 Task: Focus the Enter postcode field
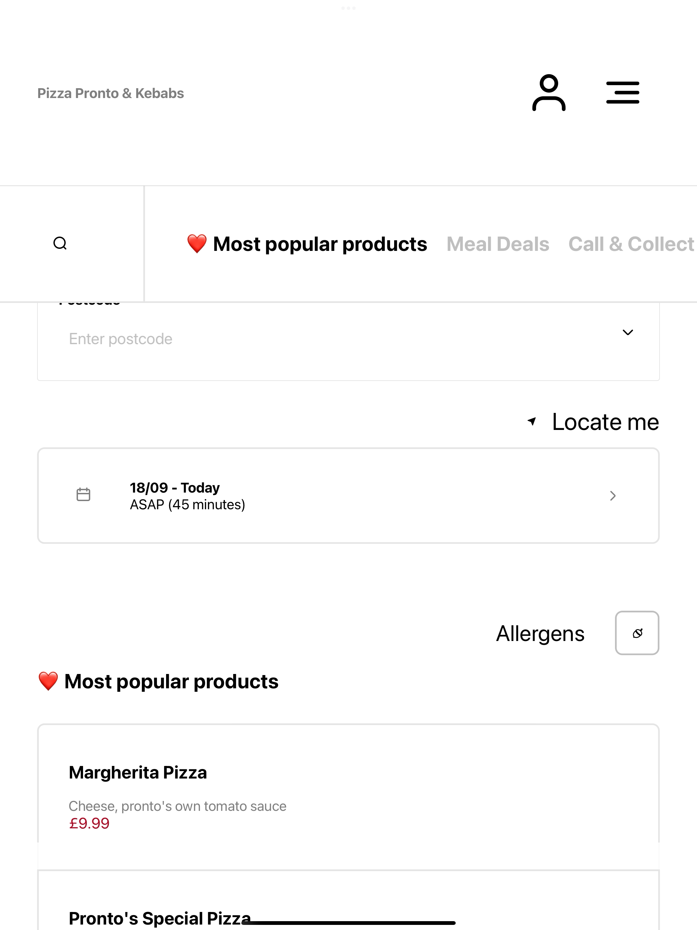pos(348,339)
